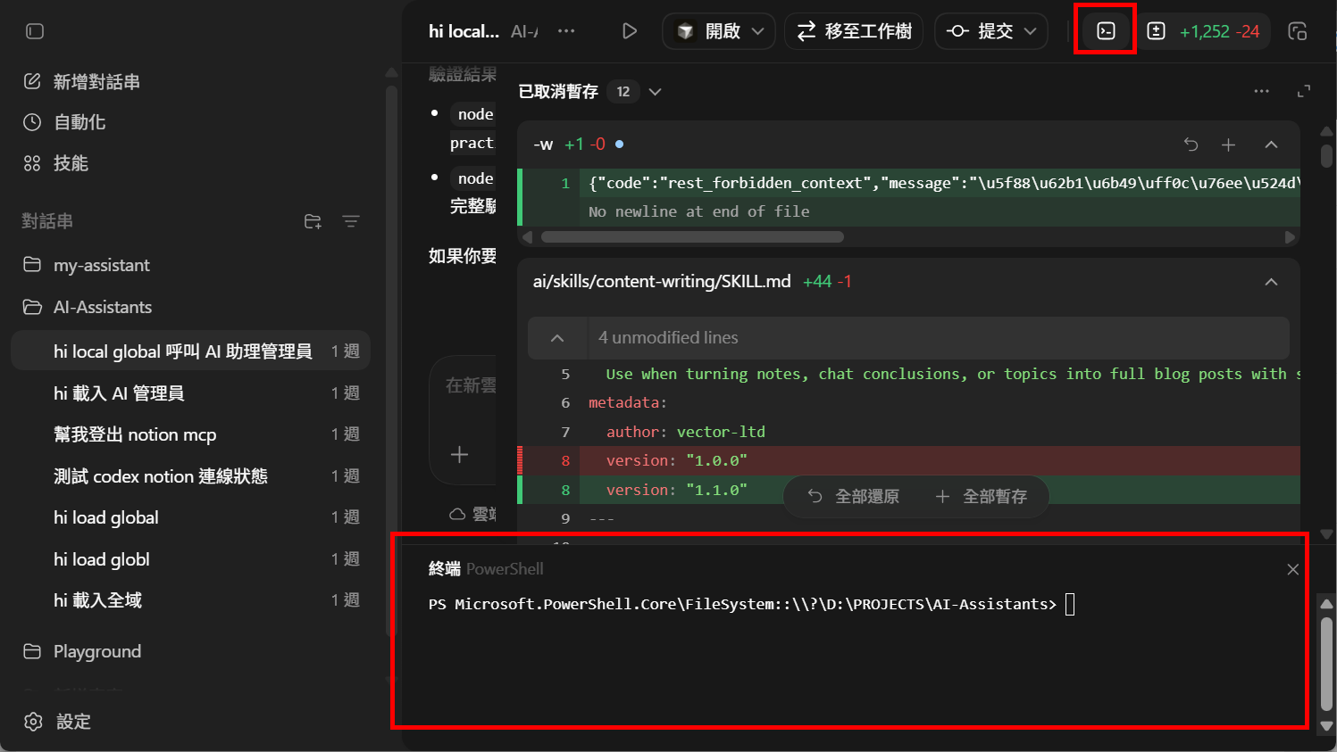This screenshot has width=1337, height=752.
Task: Collapse the SKILL.md file diff
Action: 1271,282
